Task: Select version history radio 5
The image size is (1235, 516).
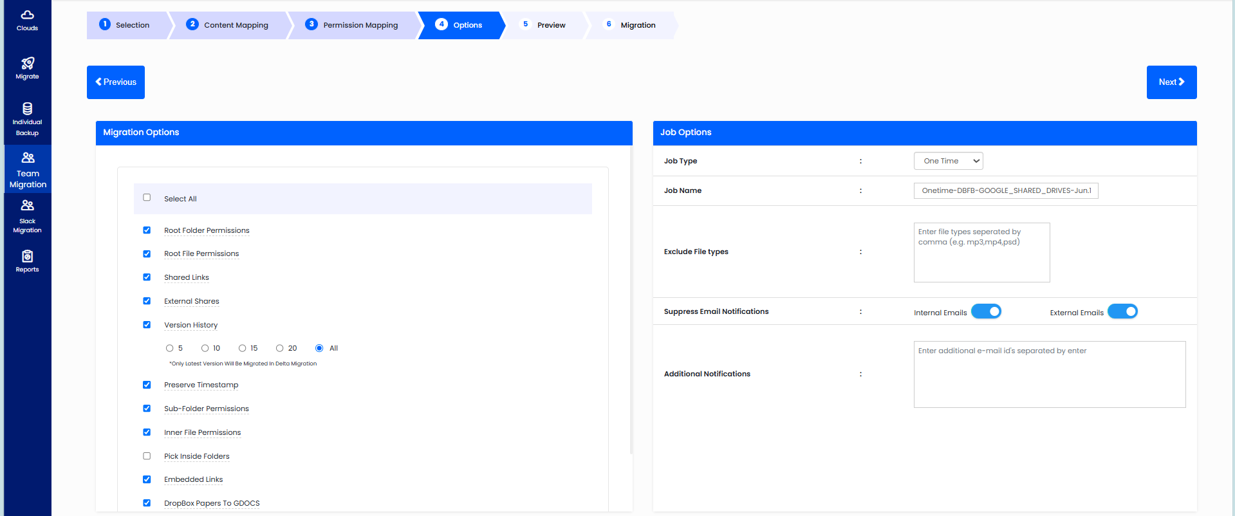Action: coord(170,348)
